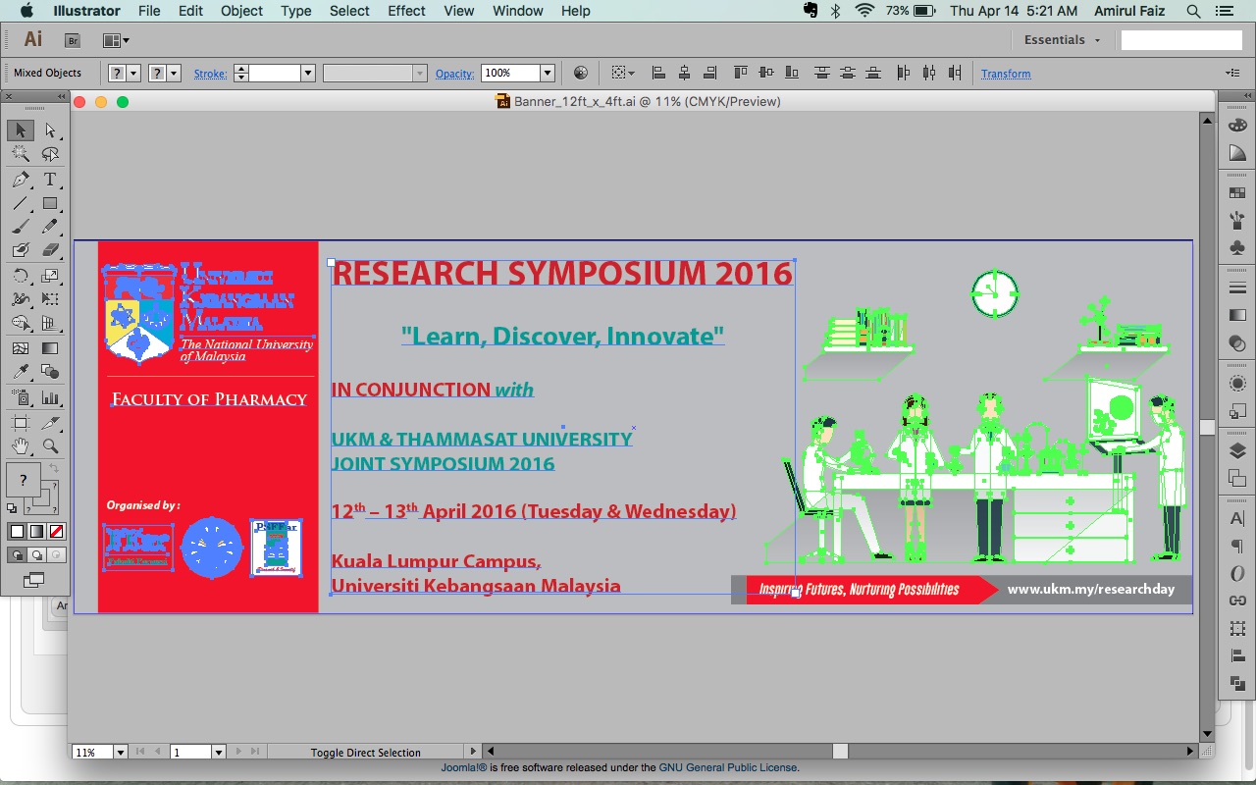Enable Draw Normal mode
The height and width of the screenshot is (785, 1256).
coord(17,554)
